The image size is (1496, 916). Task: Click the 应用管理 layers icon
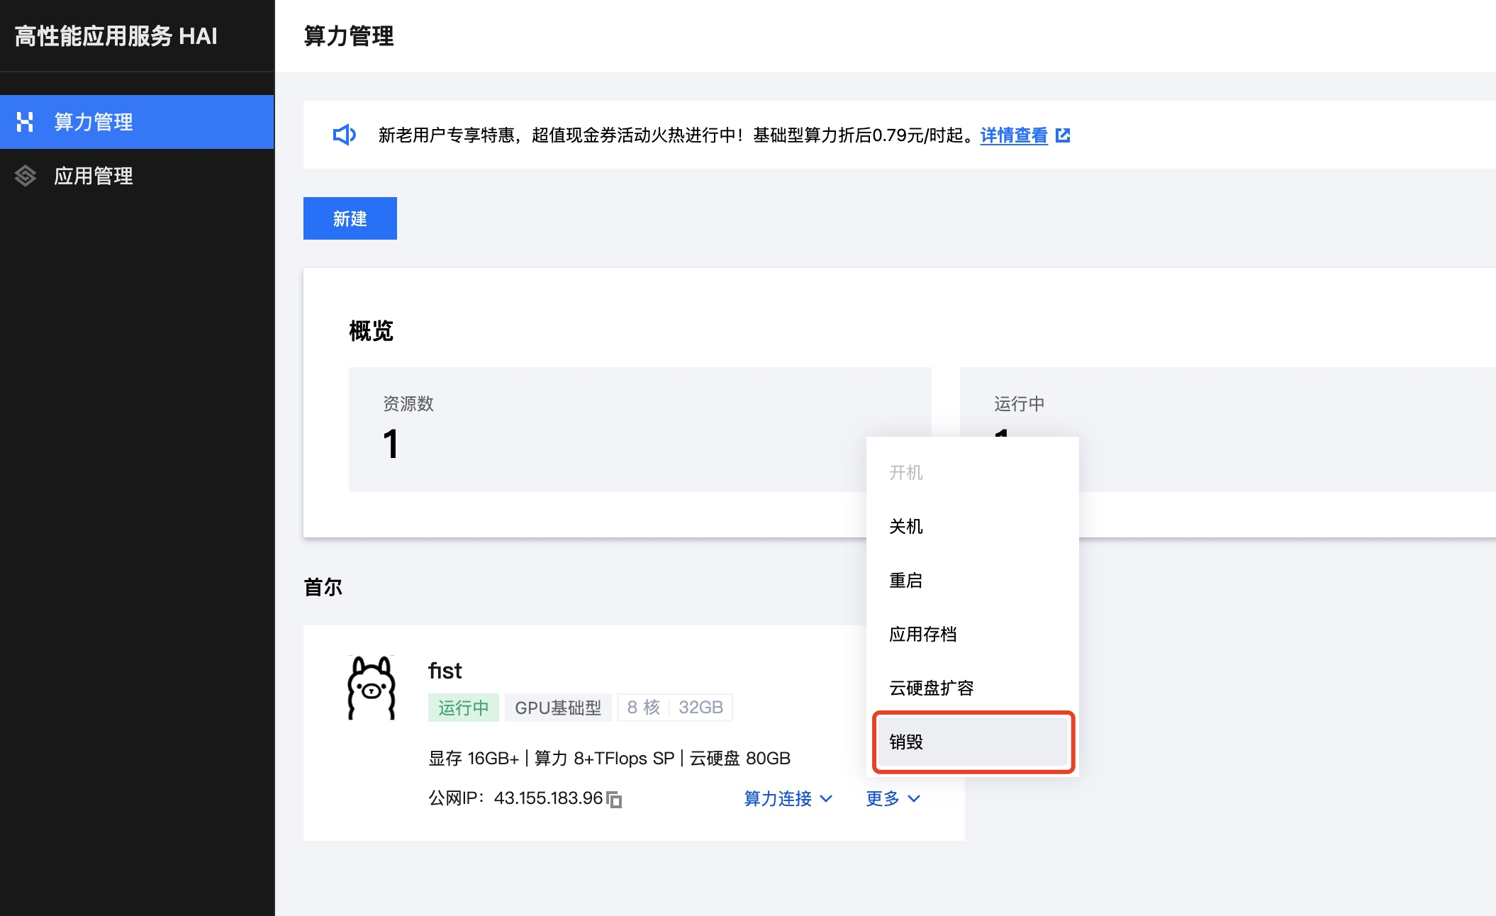25,176
